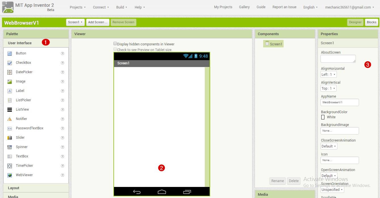380x198 pixels.
Task: Tap the phone preview recent apps icon
Action: point(187,192)
